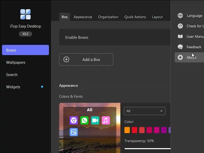The width and height of the screenshot is (204, 153).
Task: Open the About menu entry
Action: [x=189, y=57]
